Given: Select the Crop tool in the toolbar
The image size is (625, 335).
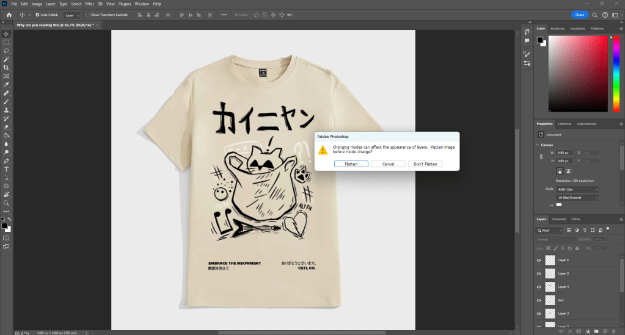Looking at the screenshot, I should click(6, 68).
